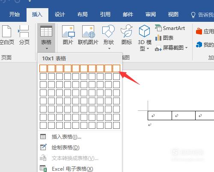214x172 pixels.
Task: Insert an icon via 图标
Action: pos(127,35)
